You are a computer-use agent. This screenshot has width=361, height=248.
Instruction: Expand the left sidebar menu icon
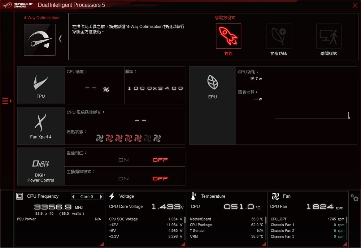tap(7, 101)
